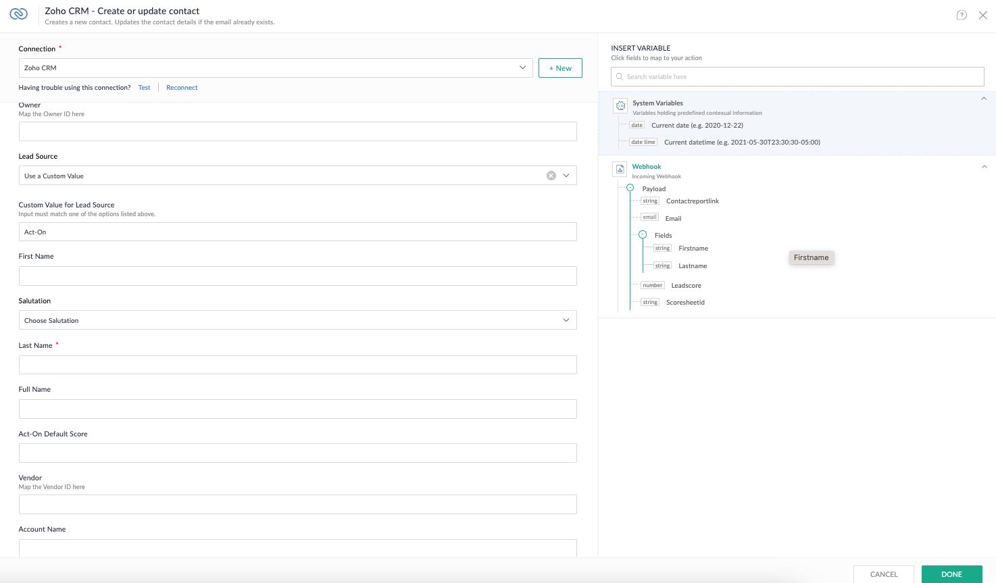The image size is (996, 583).
Task: Click the Test connection link
Action: (x=145, y=88)
